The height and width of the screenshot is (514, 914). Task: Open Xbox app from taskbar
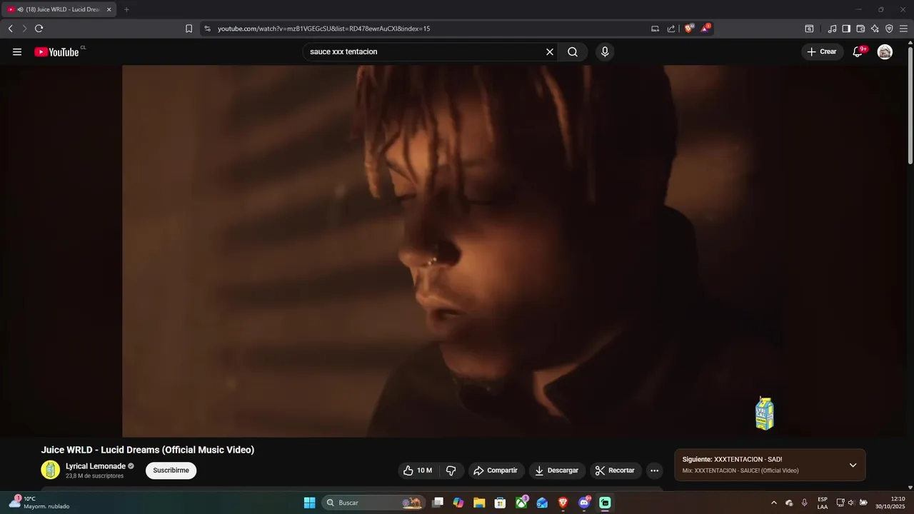tap(521, 503)
